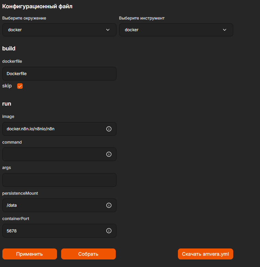Click the persistenceMount label
260x267 pixels.
[20, 193]
